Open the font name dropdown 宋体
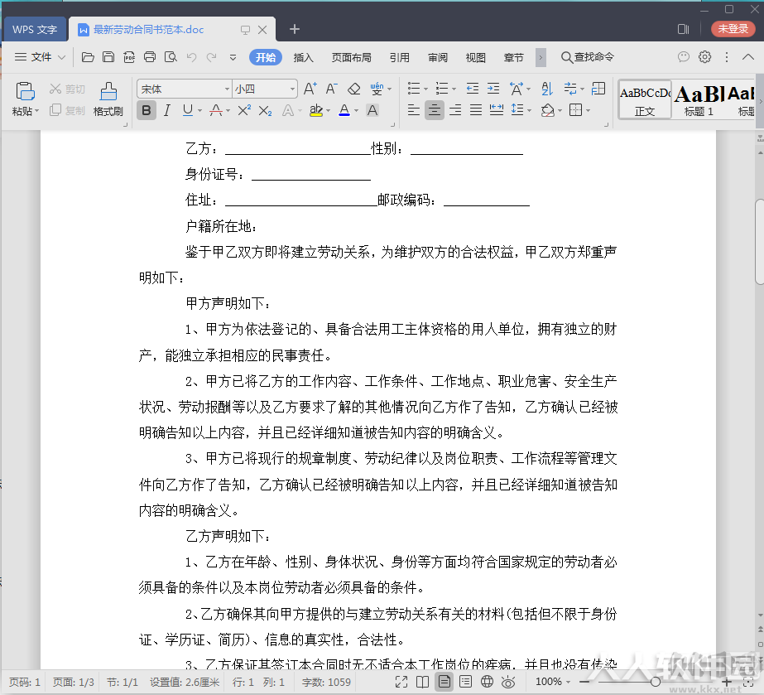This screenshot has height=695, width=764. coord(227,89)
